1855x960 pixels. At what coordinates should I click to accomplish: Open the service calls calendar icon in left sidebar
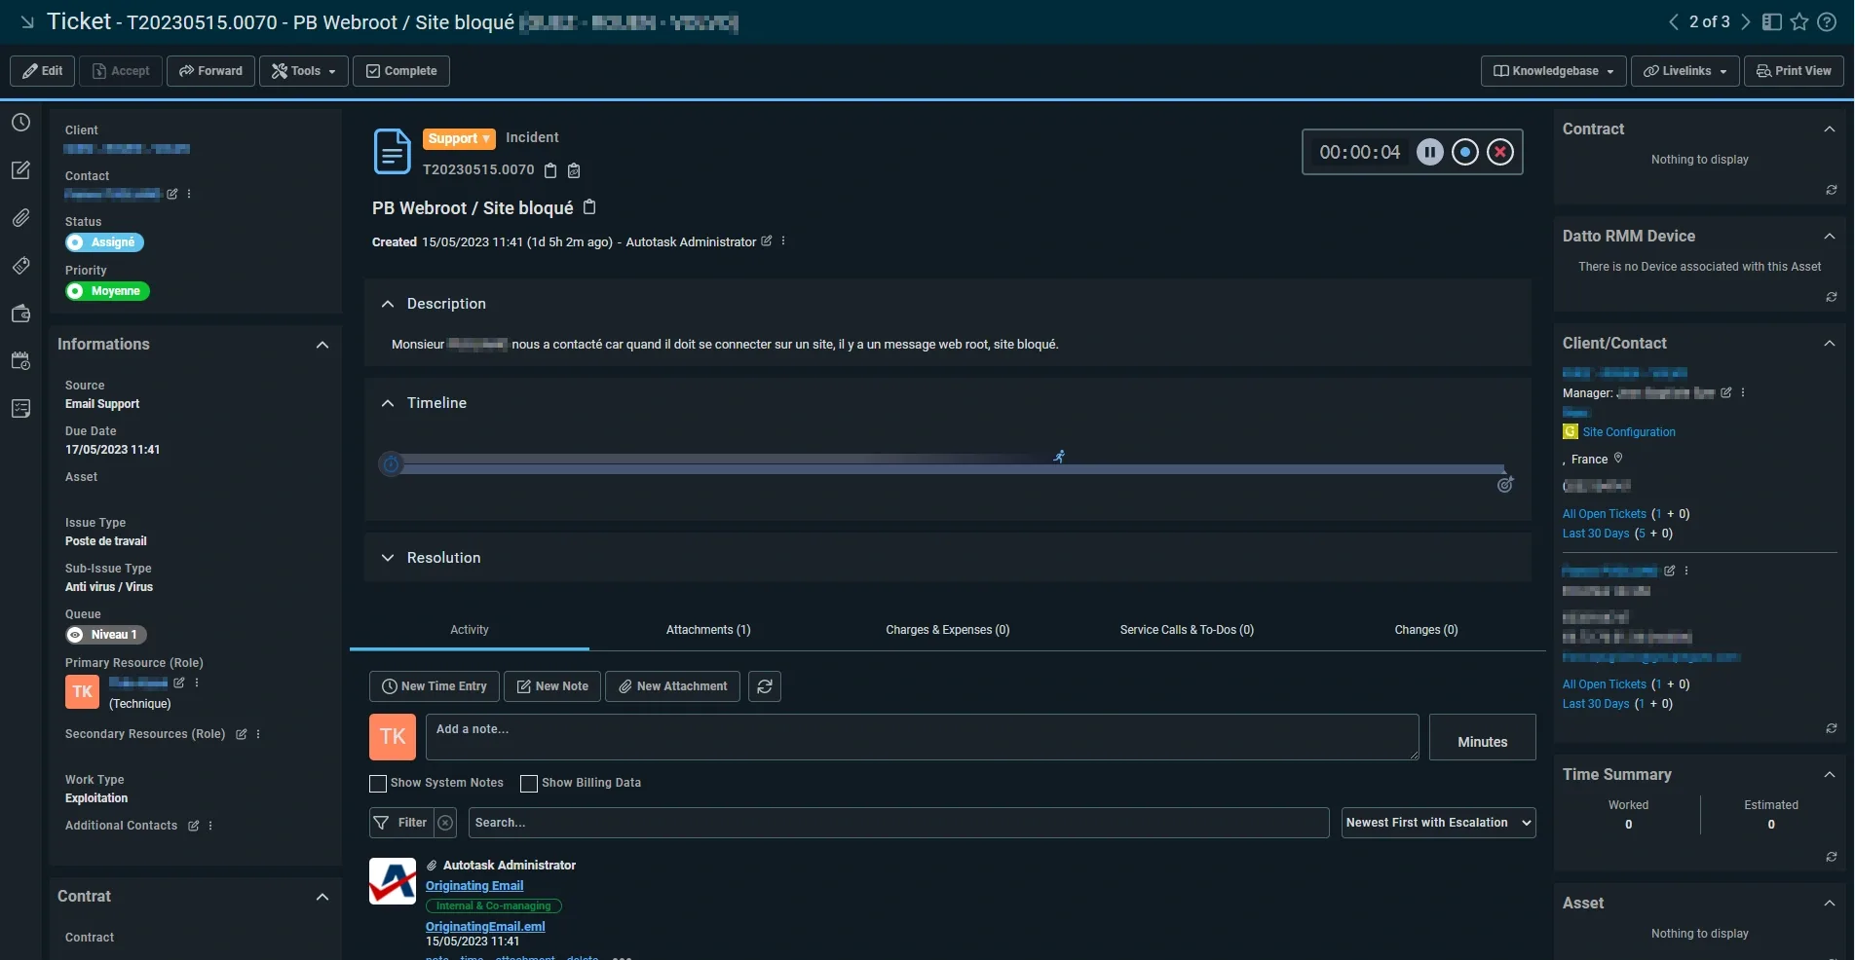[20, 361]
